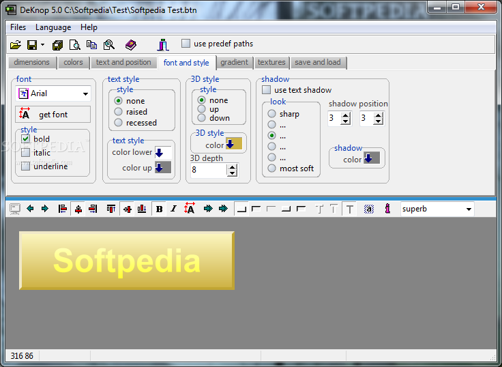Toggle the Bold B toolbar icon

coord(159,209)
